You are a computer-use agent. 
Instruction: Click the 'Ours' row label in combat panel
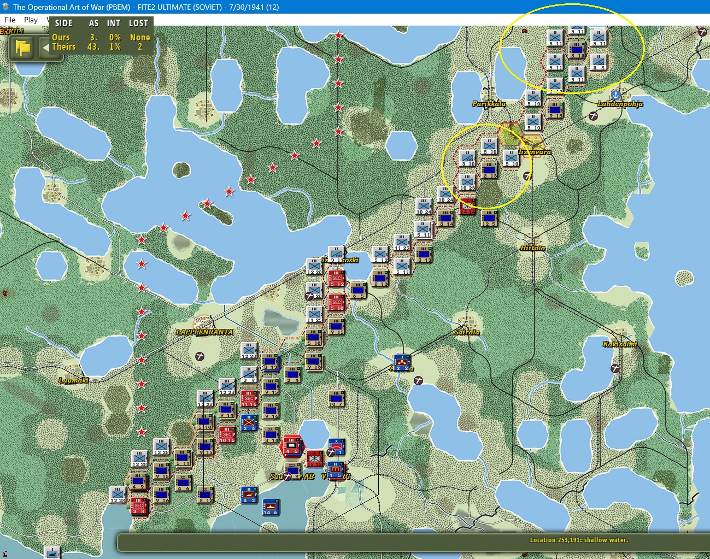point(61,38)
